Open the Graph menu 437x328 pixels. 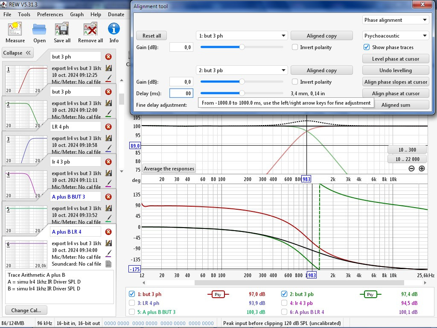[77, 14]
